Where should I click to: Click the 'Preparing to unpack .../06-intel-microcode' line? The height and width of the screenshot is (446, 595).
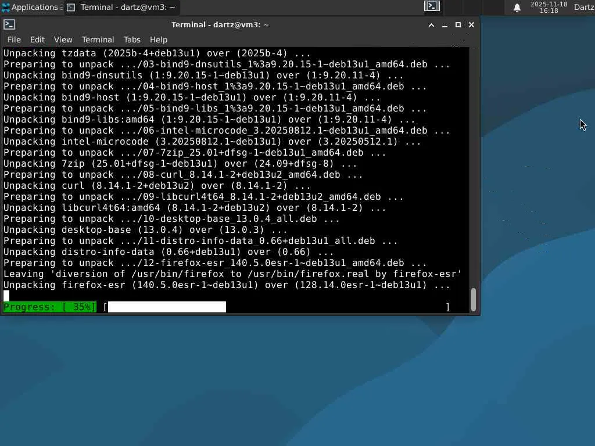[227, 131]
